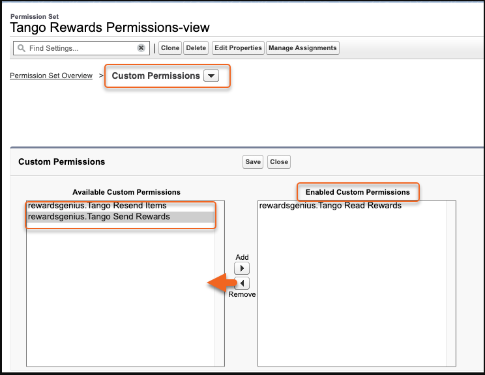This screenshot has width=485, height=375.
Task: Save the custom permissions changes
Action: [x=253, y=162]
